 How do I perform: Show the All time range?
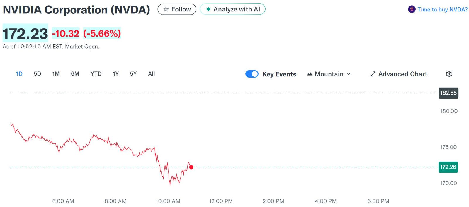click(151, 74)
